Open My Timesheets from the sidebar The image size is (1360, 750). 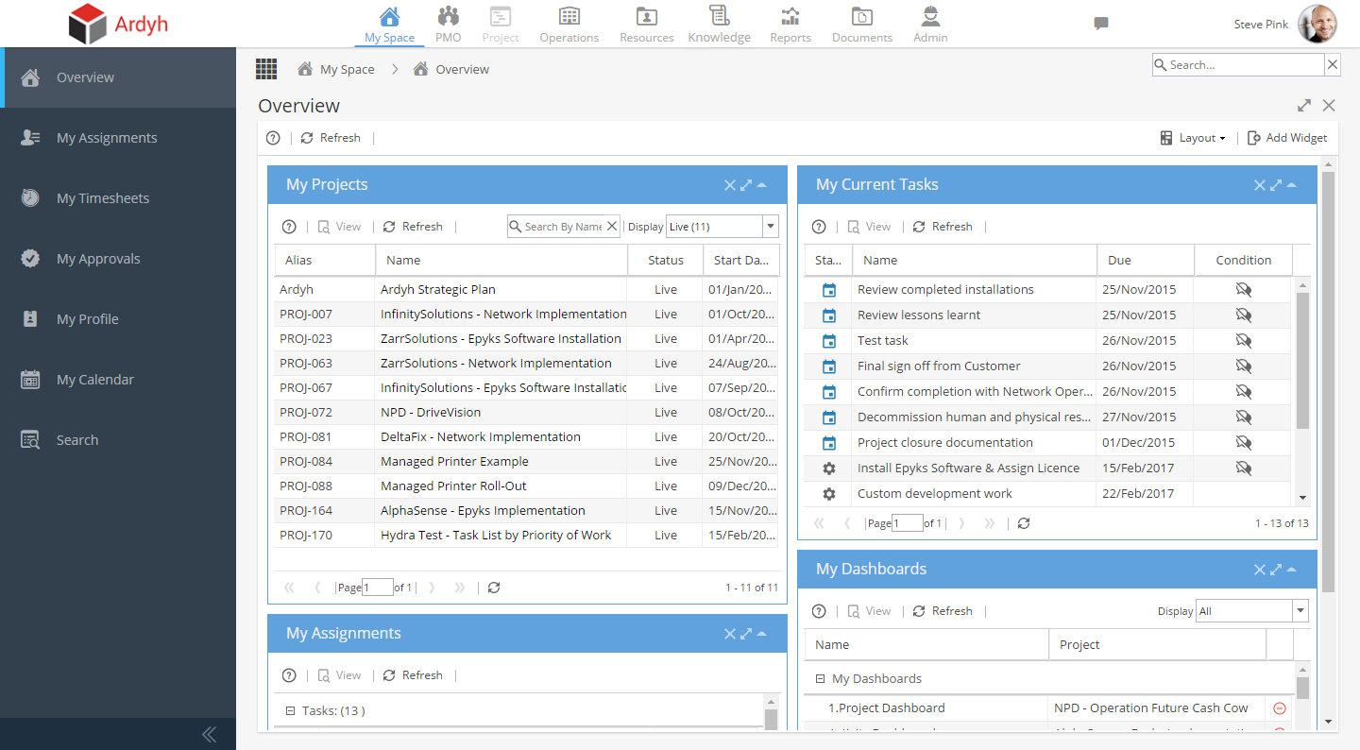tap(103, 197)
